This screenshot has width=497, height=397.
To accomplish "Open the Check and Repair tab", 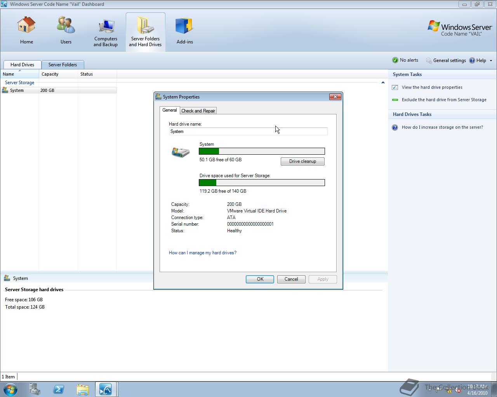I will [x=198, y=111].
